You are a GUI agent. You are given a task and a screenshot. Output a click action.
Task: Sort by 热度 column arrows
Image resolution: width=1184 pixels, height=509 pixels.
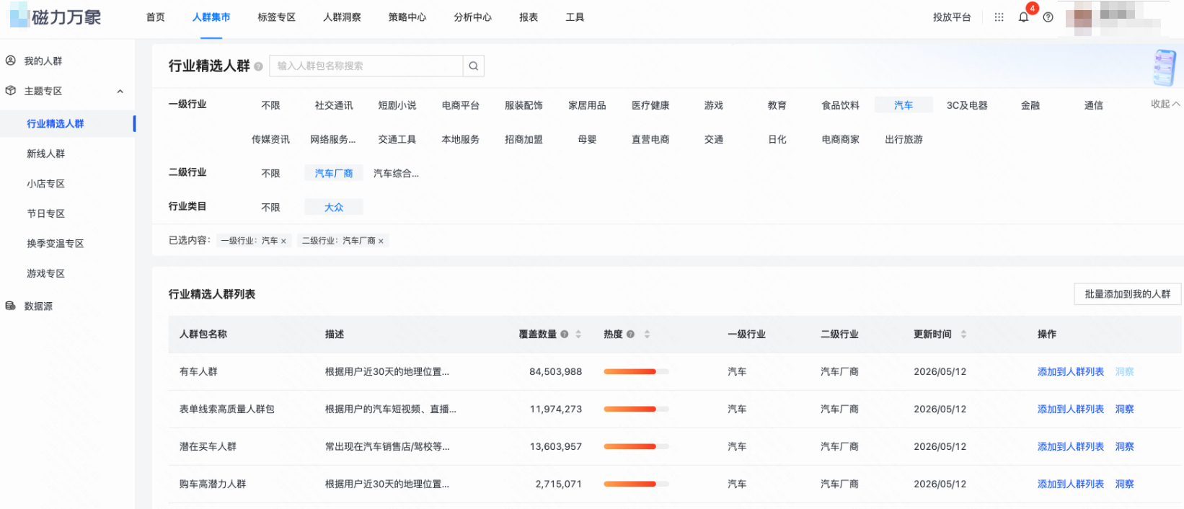coord(647,334)
